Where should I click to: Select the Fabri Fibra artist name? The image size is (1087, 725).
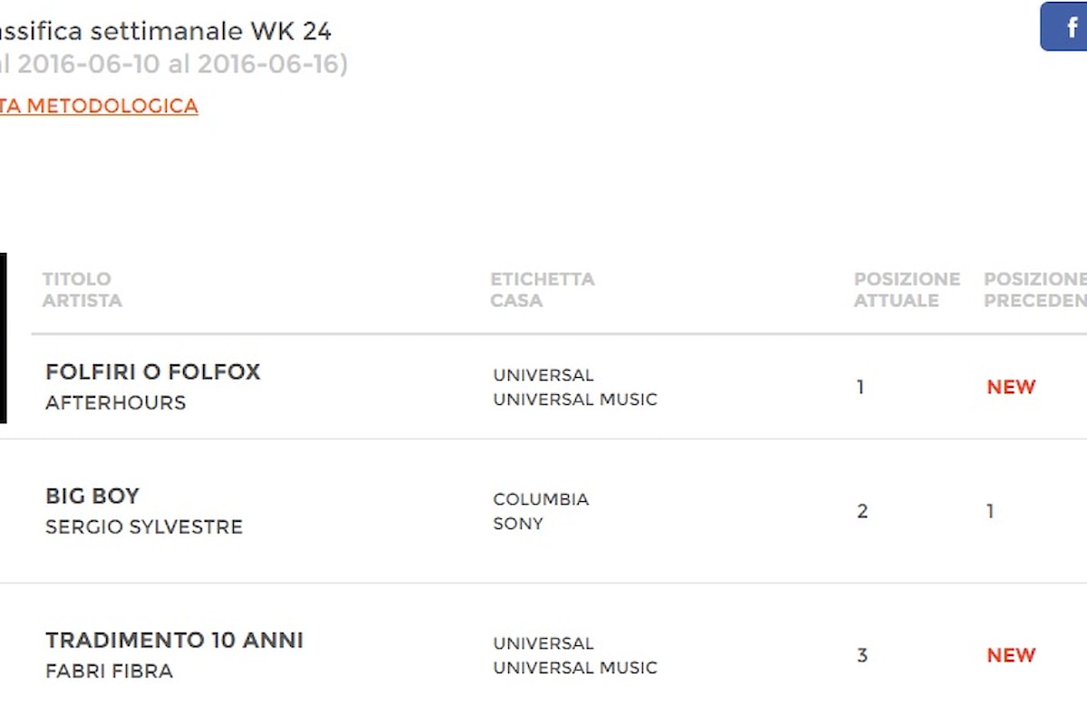[x=110, y=671]
